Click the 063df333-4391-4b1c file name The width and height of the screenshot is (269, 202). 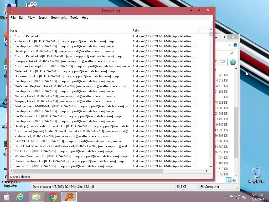[72, 146]
